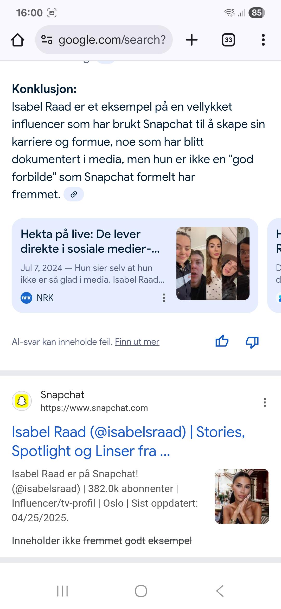
Task: Tap the Snapchat profile photo thumbnail
Action: point(242,496)
